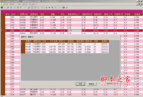Open the 输入输出 menu
Image resolution: width=143 pixels, height=97 pixels.
33,4
